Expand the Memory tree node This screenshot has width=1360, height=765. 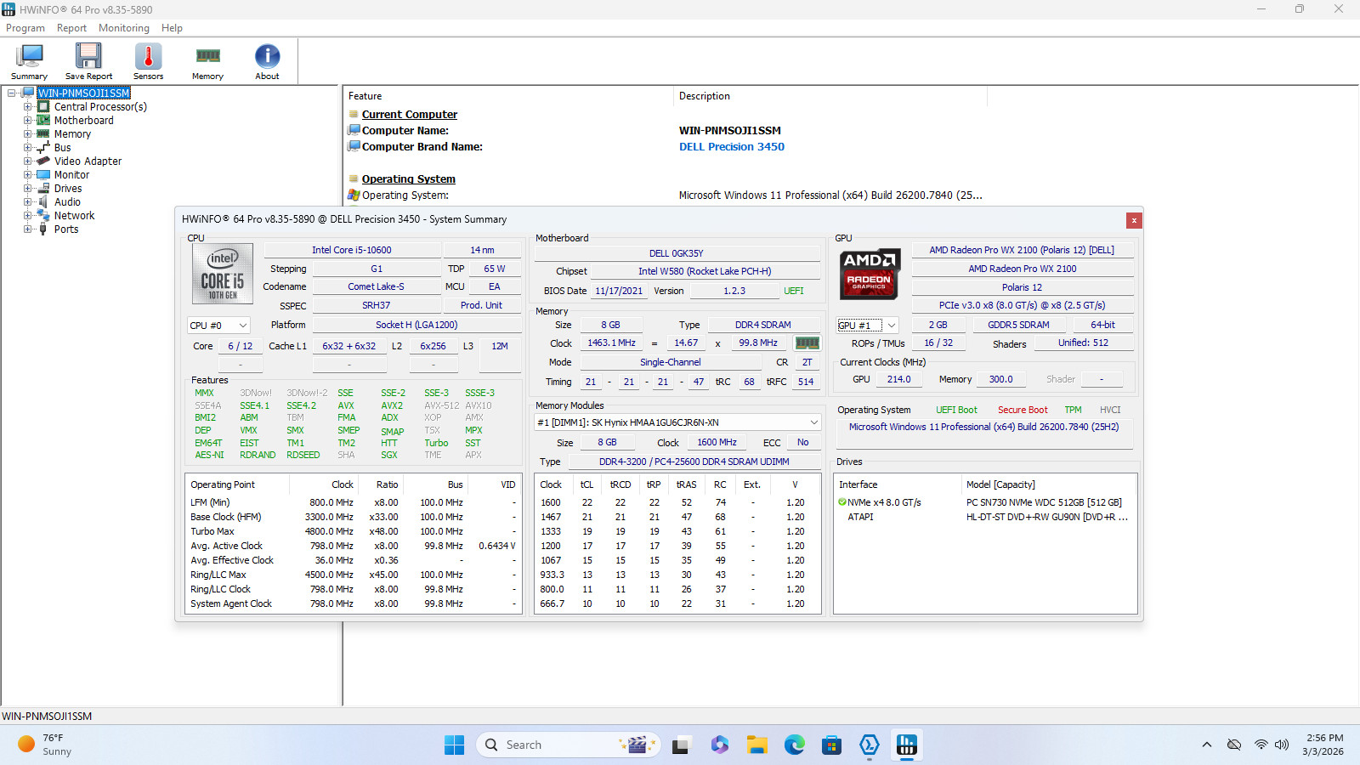click(27, 134)
